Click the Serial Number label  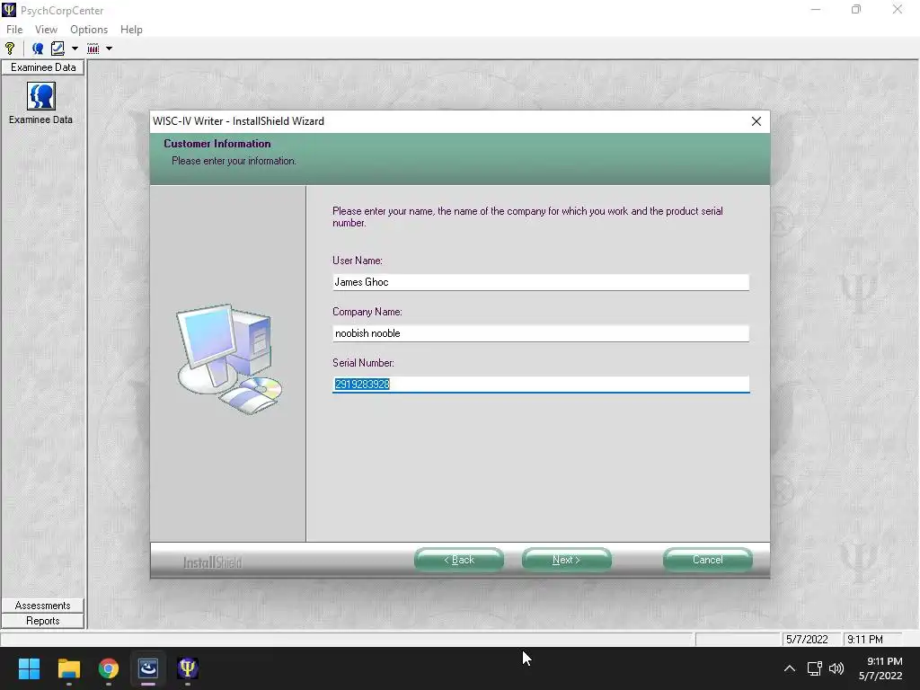(363, 363)
